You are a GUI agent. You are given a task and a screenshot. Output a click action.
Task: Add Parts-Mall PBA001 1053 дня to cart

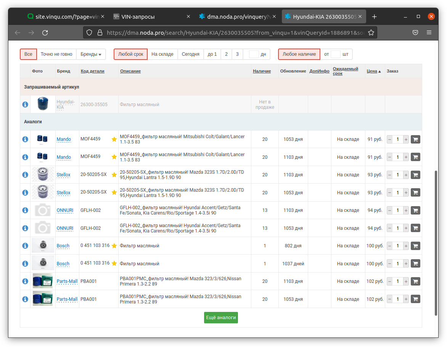[x=415, y=299]
